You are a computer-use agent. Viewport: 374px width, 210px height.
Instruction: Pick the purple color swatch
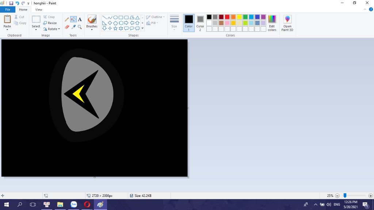pyautogui.click(x=263, y=17)
